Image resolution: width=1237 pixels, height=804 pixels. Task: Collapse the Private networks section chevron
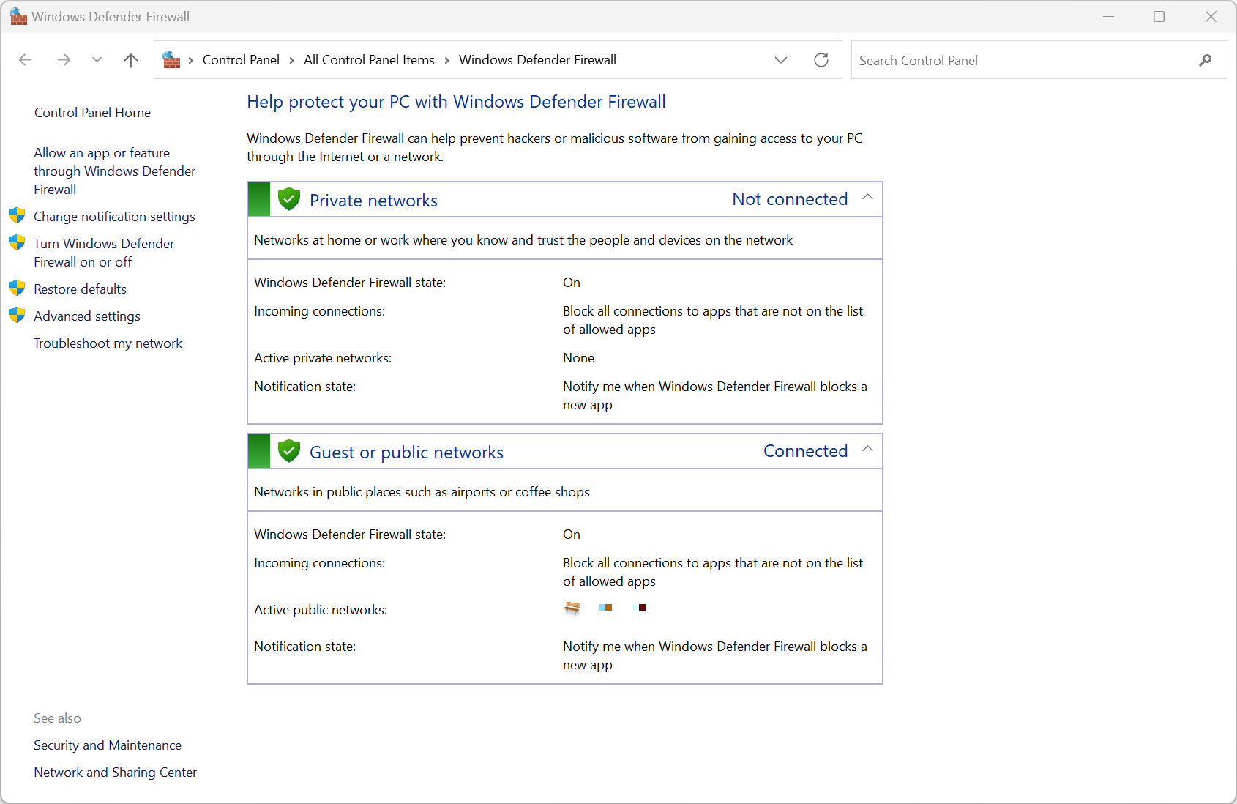tap(867, 197)
